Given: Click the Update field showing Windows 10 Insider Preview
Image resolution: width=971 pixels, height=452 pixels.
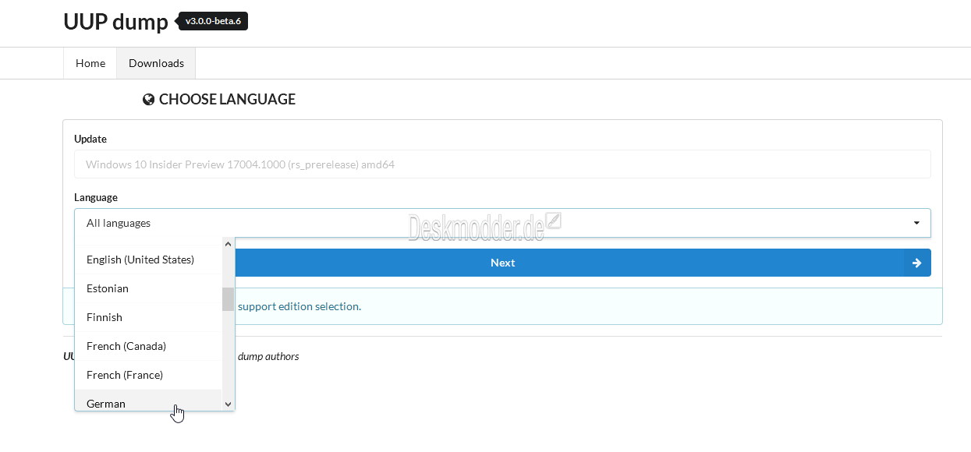Looking at the screenshot, I should tap(502, 164).
